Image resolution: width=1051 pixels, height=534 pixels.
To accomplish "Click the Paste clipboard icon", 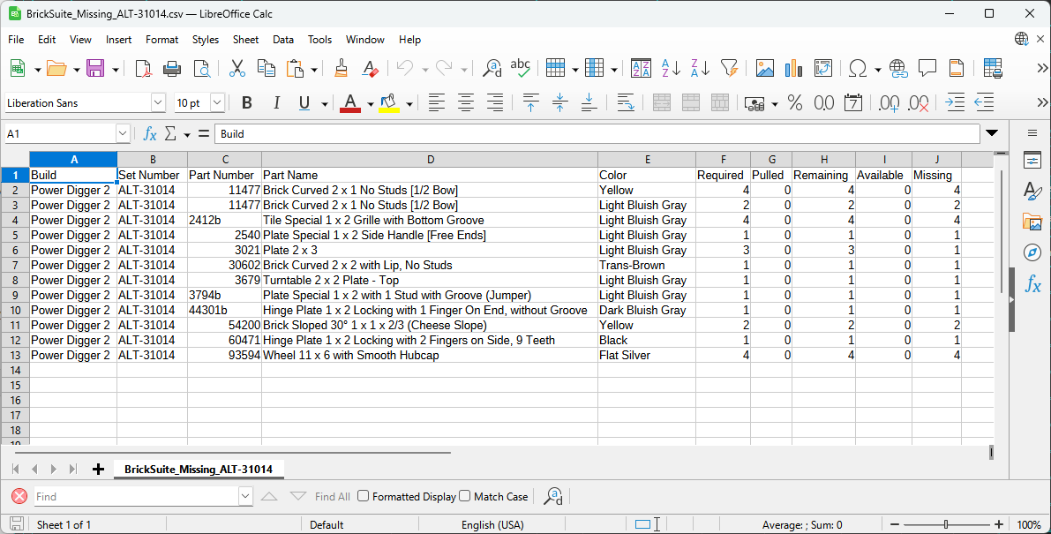I will [296, 68].
